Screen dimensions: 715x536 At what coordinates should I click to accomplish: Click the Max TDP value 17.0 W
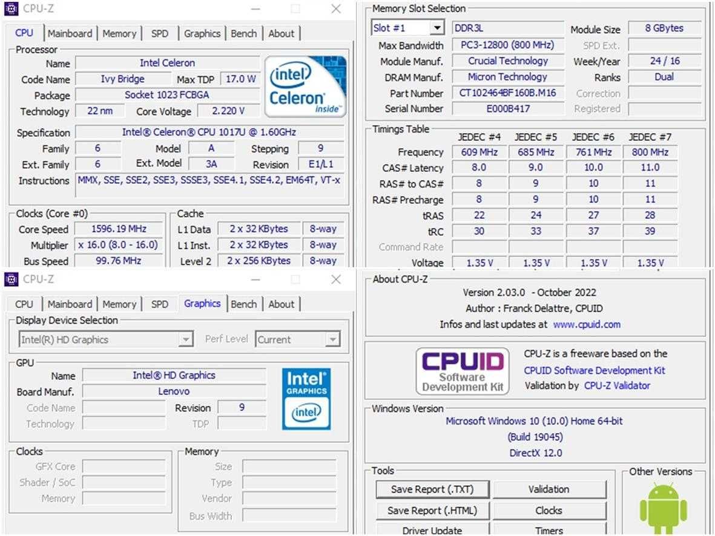[240, 79]
